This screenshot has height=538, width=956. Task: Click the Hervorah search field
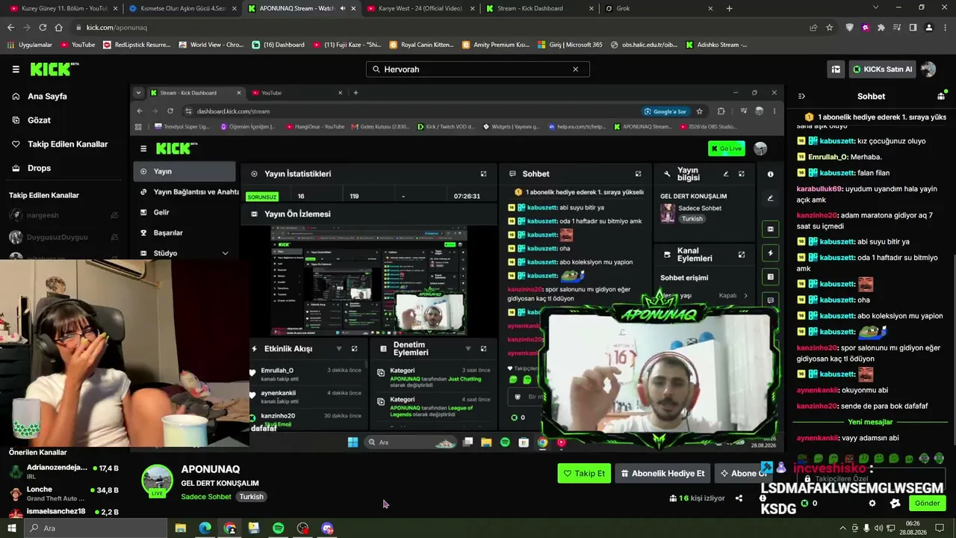[477, 69]
